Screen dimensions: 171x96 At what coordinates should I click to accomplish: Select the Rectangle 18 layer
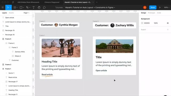click(10, 35)
